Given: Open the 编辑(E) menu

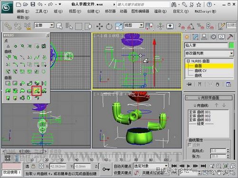Looking at the screenshot, I should coord(23,11).
